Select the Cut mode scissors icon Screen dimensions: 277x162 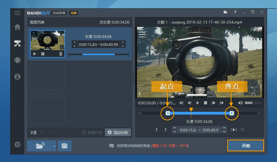pyautogui.click(x=17, y=44)
